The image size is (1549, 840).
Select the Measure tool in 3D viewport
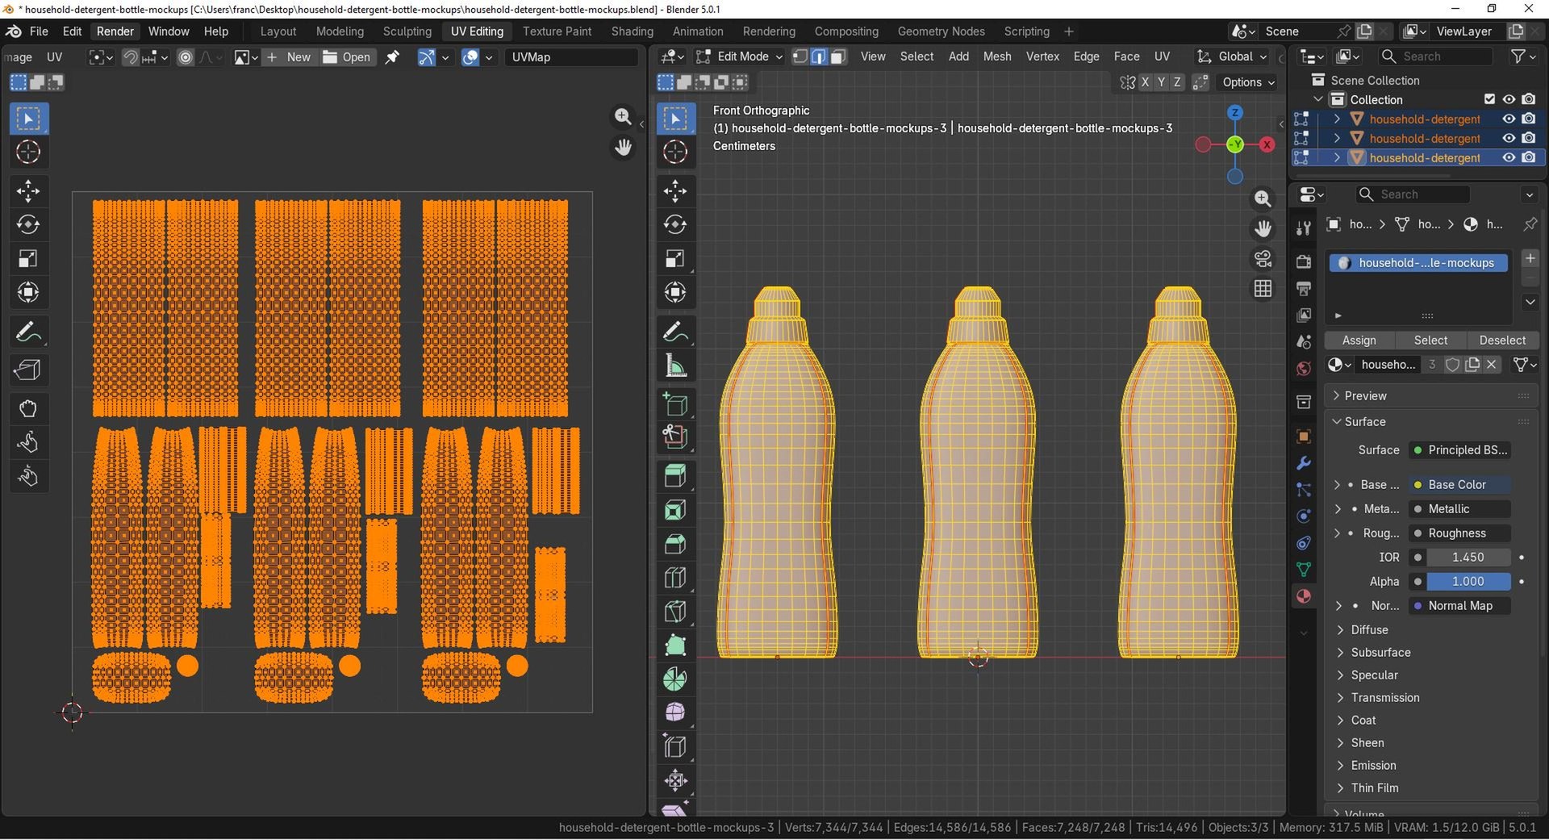[675, 366]
